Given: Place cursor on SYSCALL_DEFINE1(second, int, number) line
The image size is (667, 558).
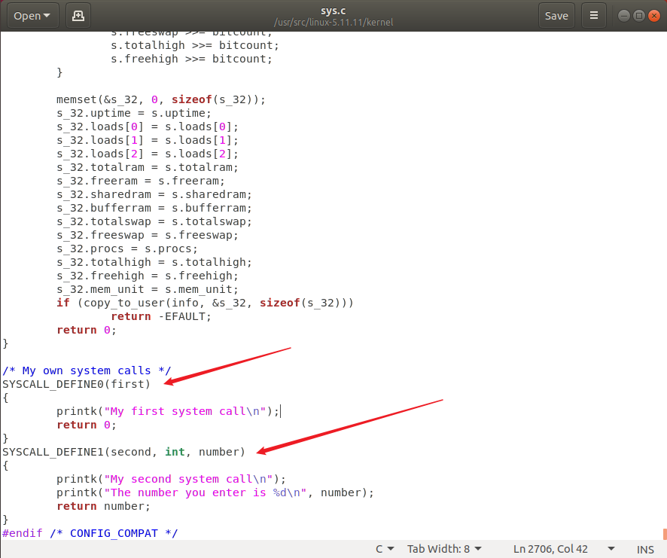Looking at the screenshot, I should click(123, 452).
